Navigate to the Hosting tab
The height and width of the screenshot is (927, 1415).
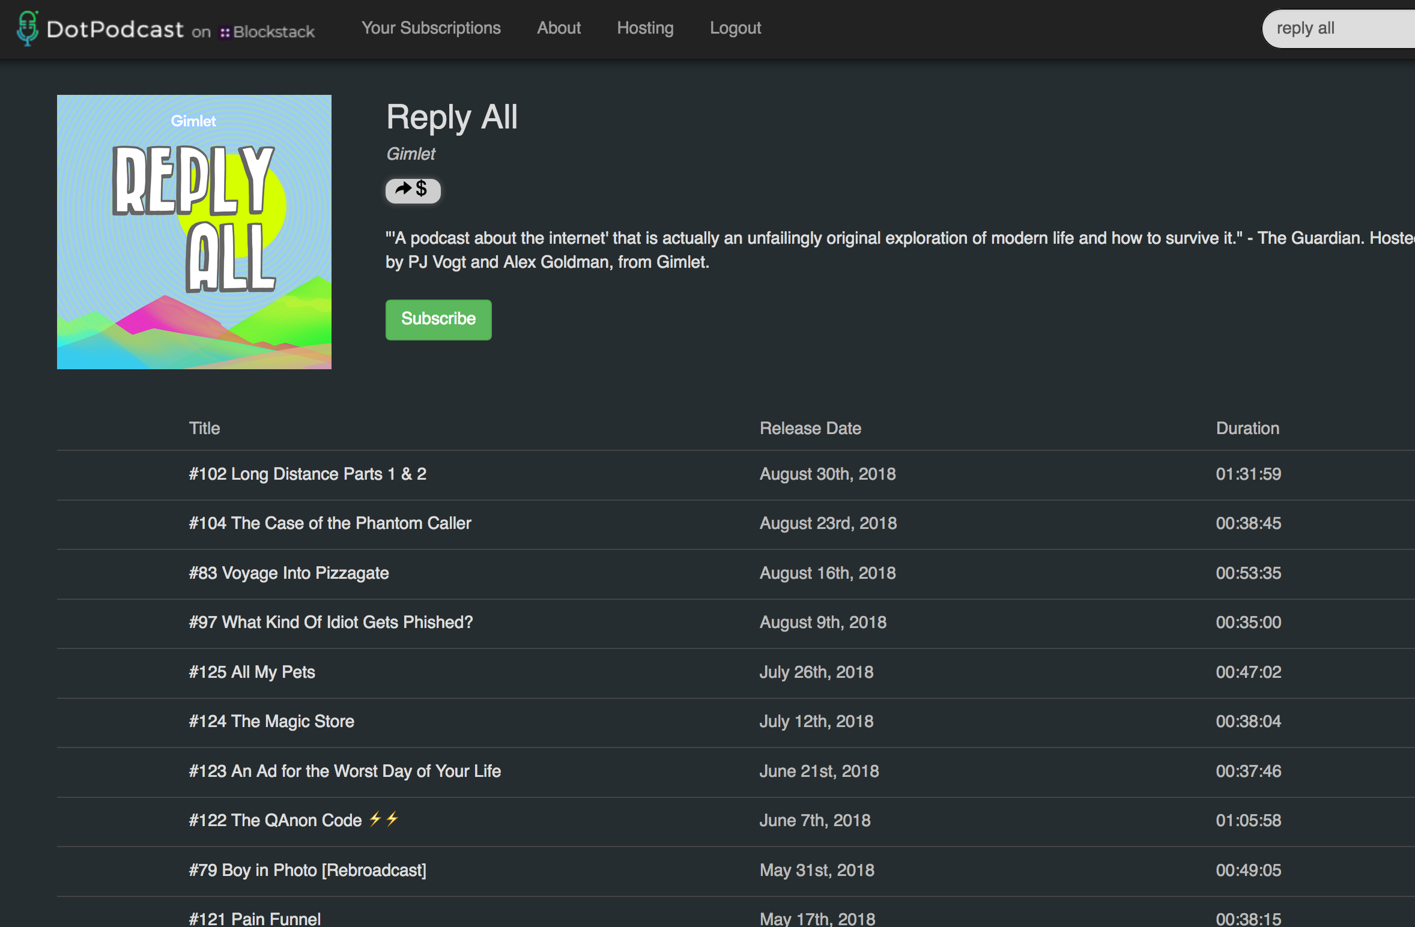(645, 28)
